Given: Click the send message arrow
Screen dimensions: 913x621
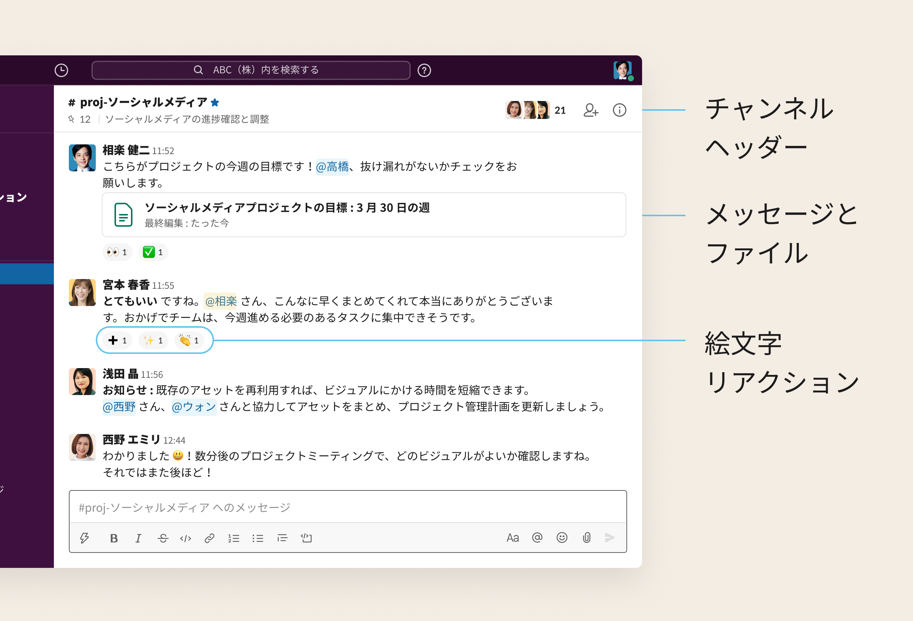Looking at the screenshot, I should coord(610,537).
